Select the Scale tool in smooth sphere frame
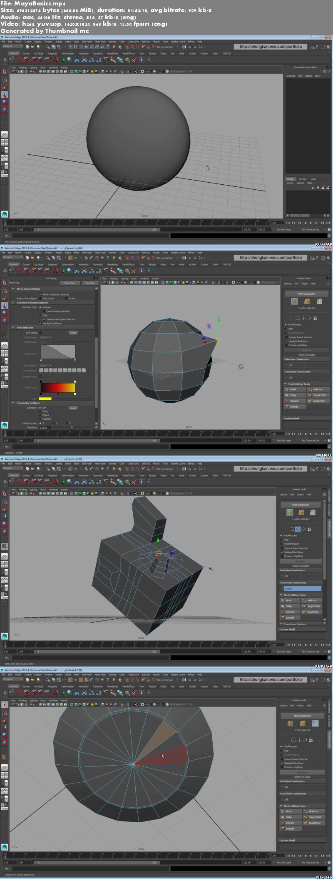 pos(5,110)
